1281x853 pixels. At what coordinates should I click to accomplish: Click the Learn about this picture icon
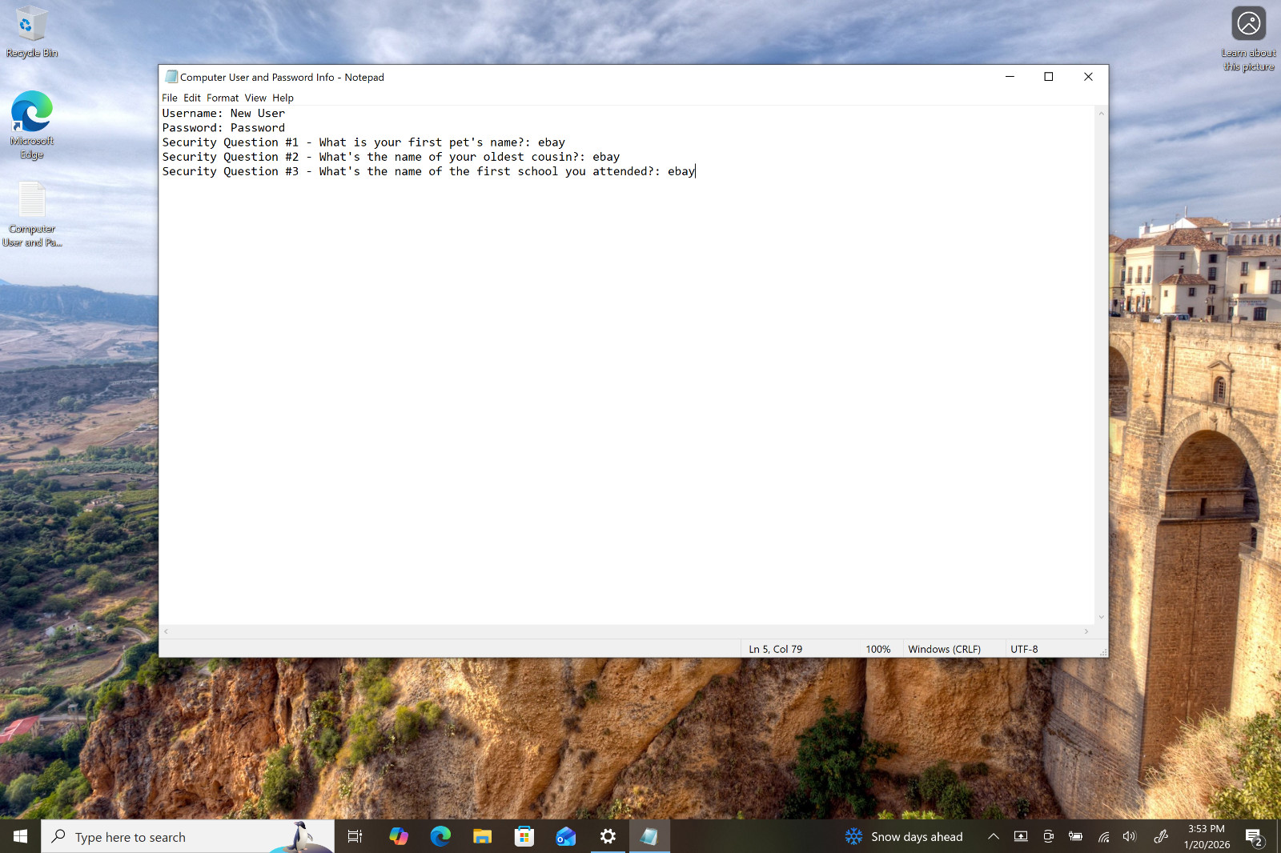click(1248, 38)
